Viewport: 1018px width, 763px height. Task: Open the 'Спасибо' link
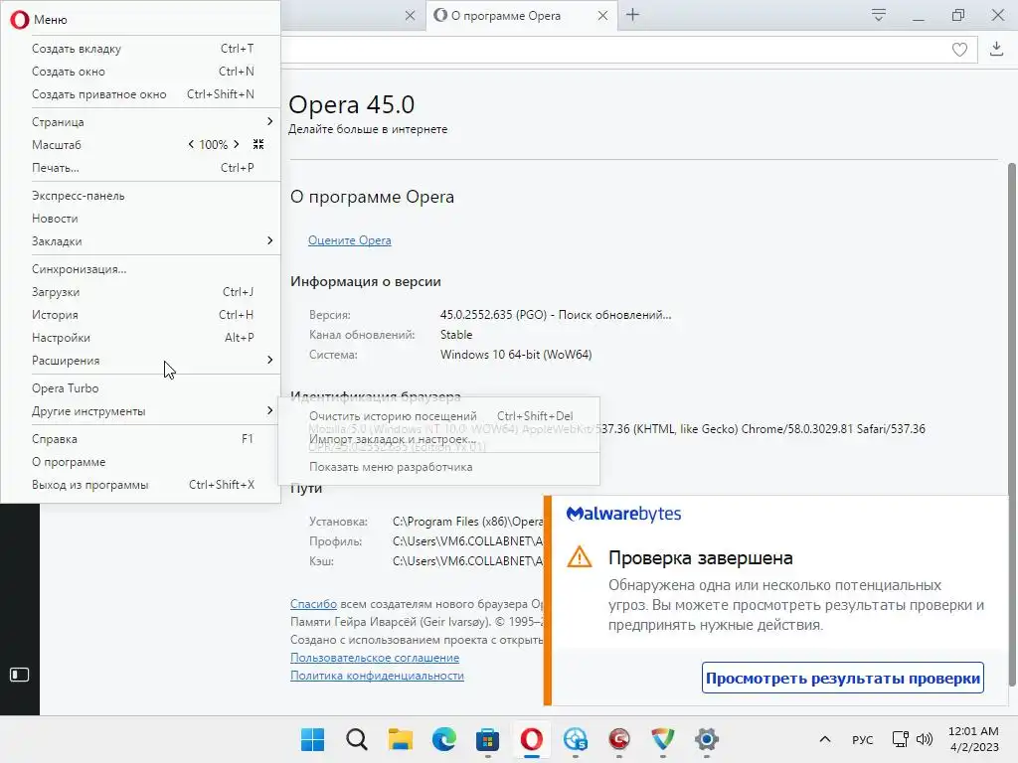point(313,604)
